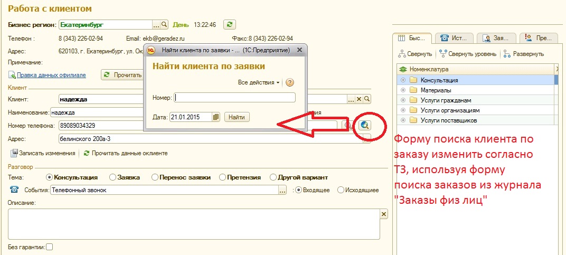
Task: Select the Исходящее call direction radio button
Action: pos(341,190)
